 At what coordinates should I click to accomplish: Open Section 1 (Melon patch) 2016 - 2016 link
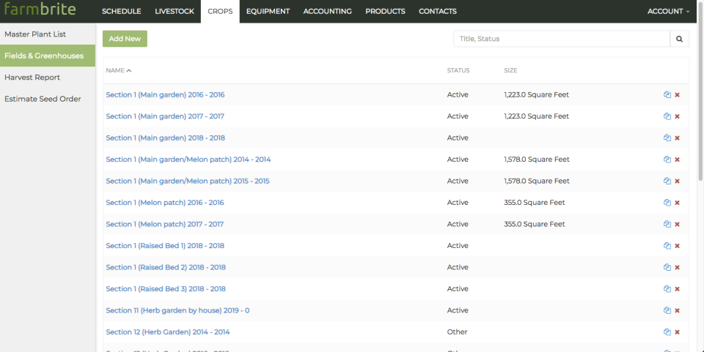point(165,203)
